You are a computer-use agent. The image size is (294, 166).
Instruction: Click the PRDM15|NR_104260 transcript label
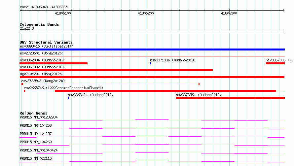pyautogui.click(x=36, y=142)
